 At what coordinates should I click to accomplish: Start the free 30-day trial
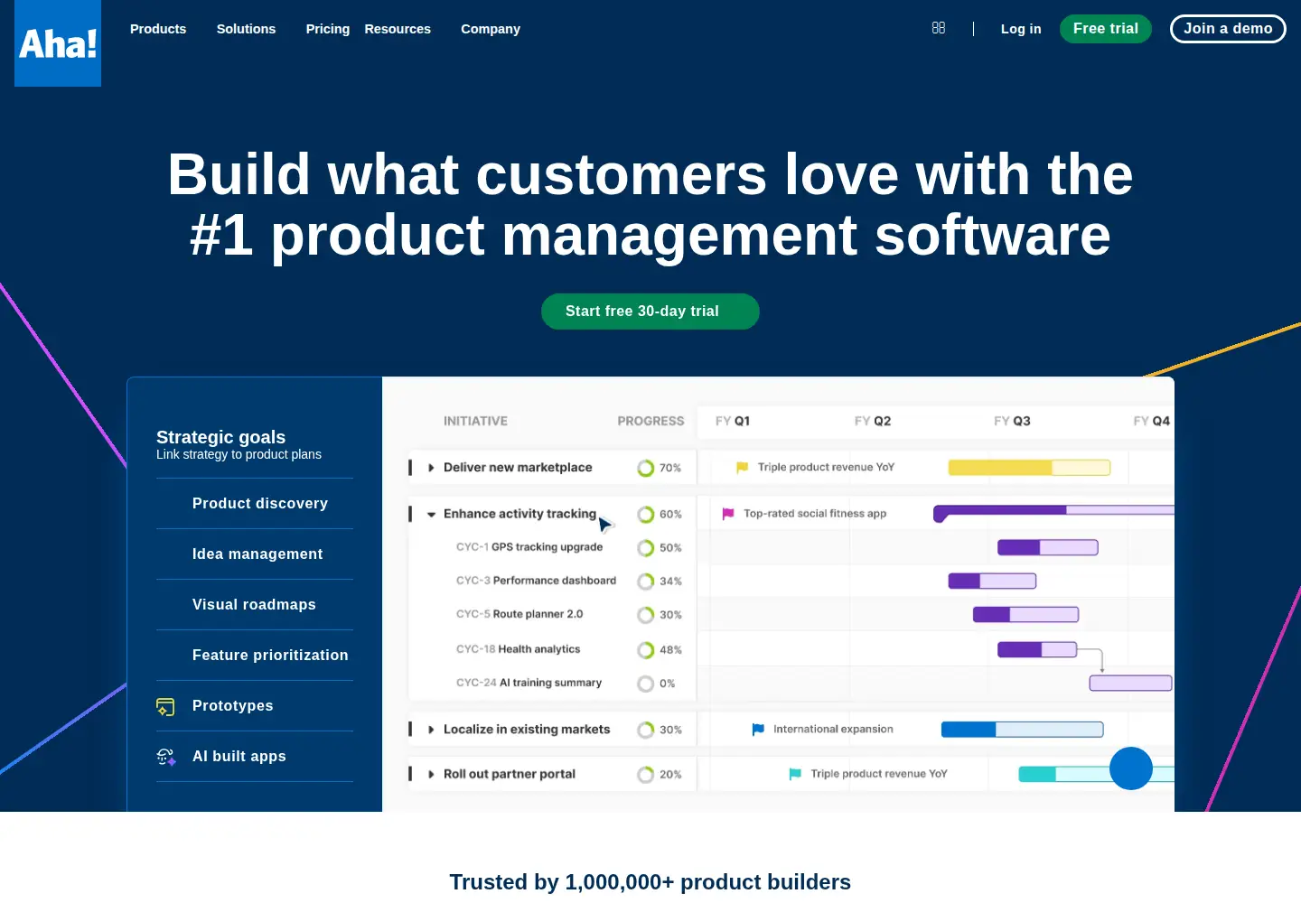[x=650, y=312]
